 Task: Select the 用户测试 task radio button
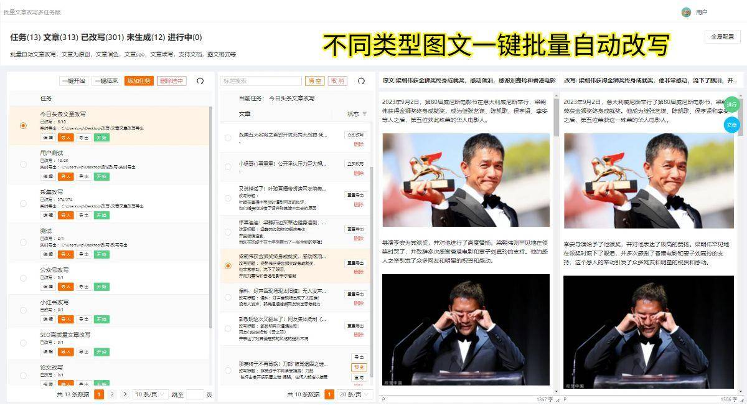pyautogui.click(x=23, y=164)
